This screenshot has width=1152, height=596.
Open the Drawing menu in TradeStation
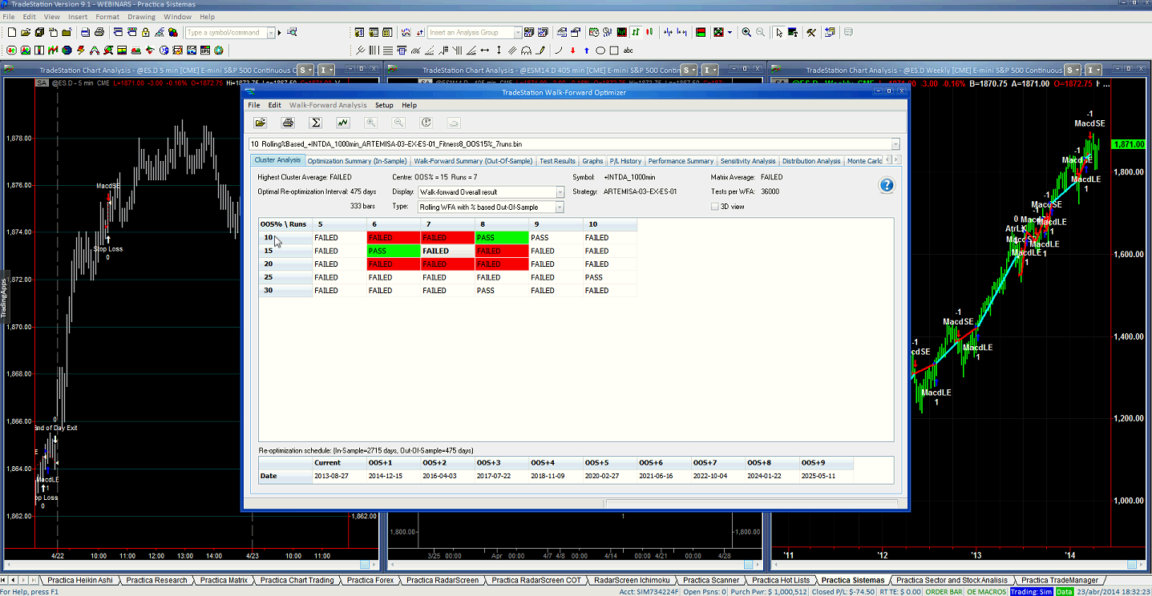[142, 16]
